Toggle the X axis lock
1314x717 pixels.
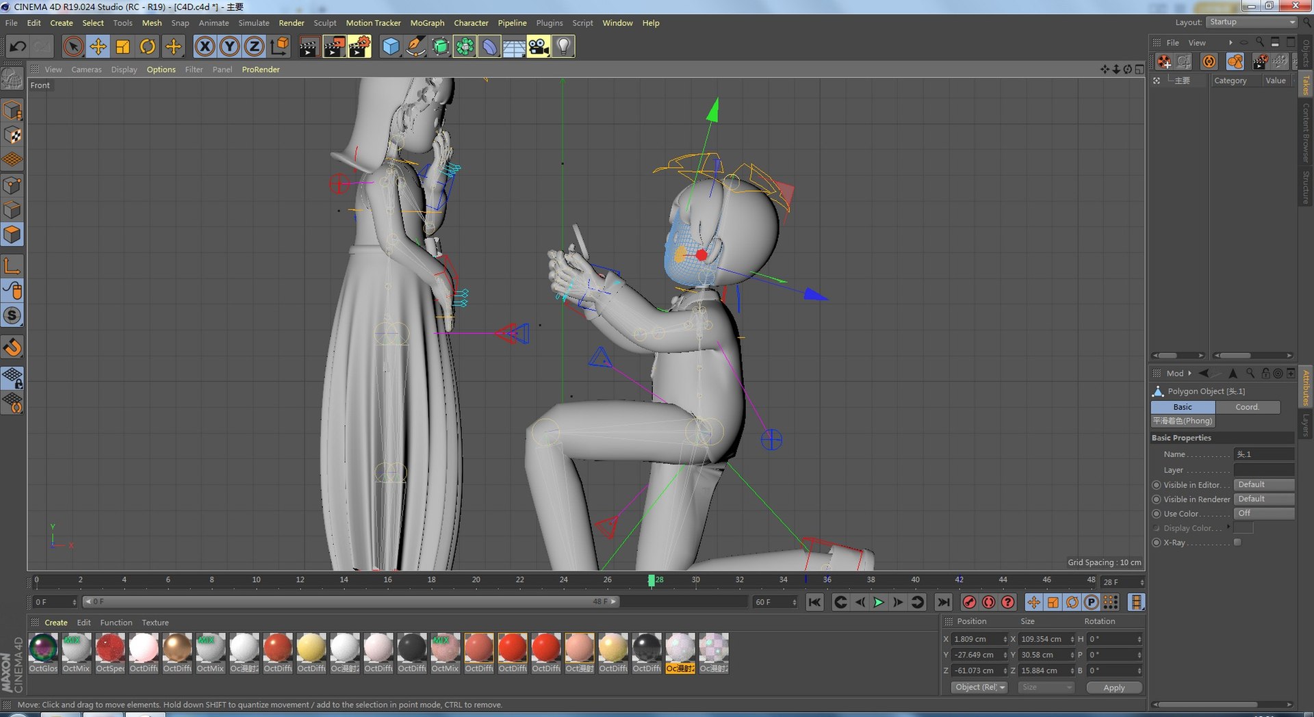(205, 47)
